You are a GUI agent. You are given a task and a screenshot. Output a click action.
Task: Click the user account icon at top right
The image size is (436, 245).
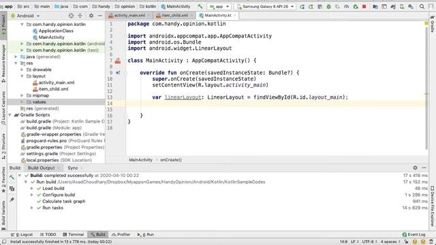click(x=431, y=6)
